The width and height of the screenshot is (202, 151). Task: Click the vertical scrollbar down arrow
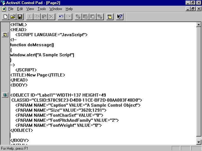point(199,142)
